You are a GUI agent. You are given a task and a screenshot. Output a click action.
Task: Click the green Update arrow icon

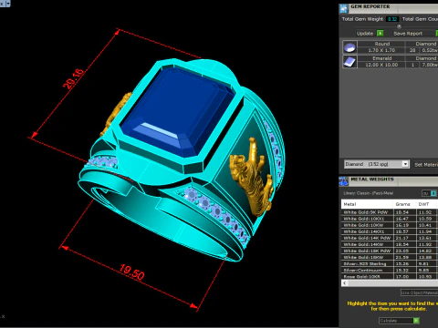coord(381,33)
